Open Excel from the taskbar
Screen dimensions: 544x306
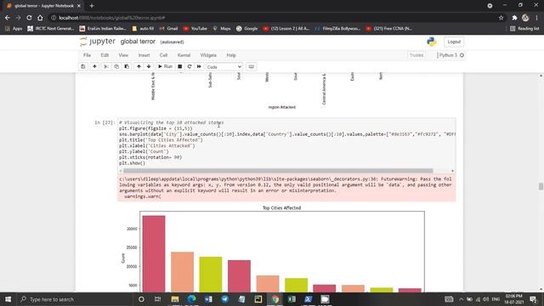click(x=292, y=299)
